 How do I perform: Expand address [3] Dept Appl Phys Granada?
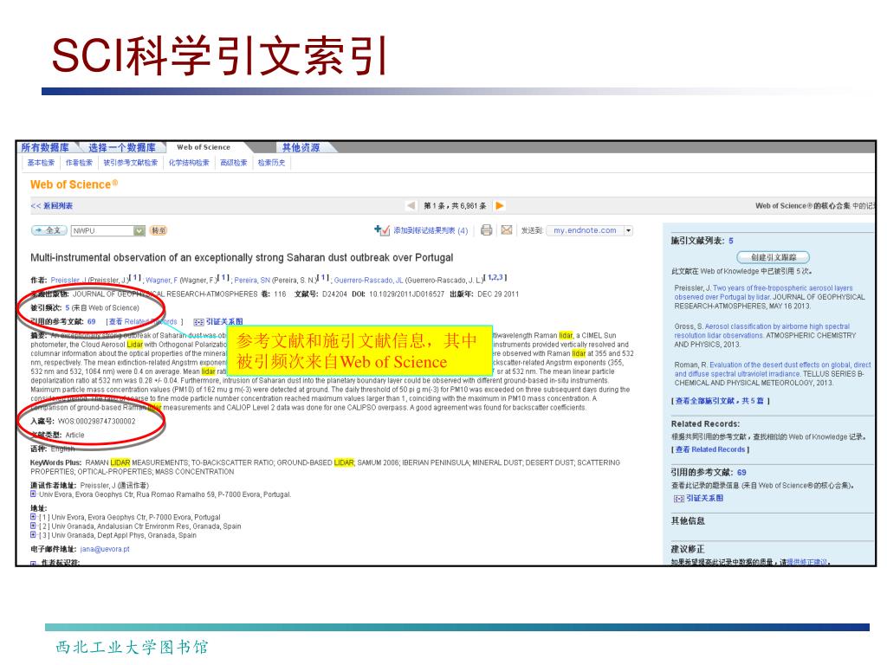pyautogui.click(x=34, y=535)
